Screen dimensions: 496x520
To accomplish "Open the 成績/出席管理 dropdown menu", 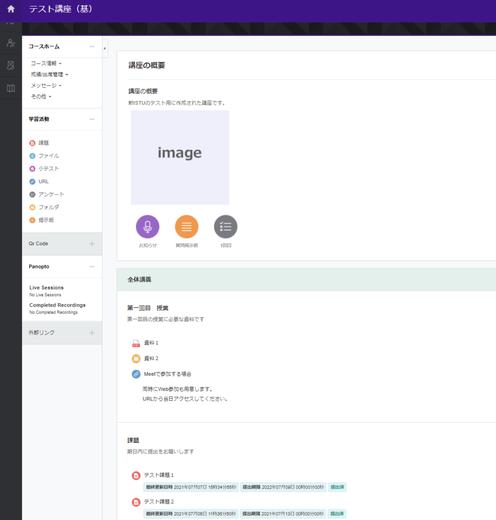I will 49,75.
